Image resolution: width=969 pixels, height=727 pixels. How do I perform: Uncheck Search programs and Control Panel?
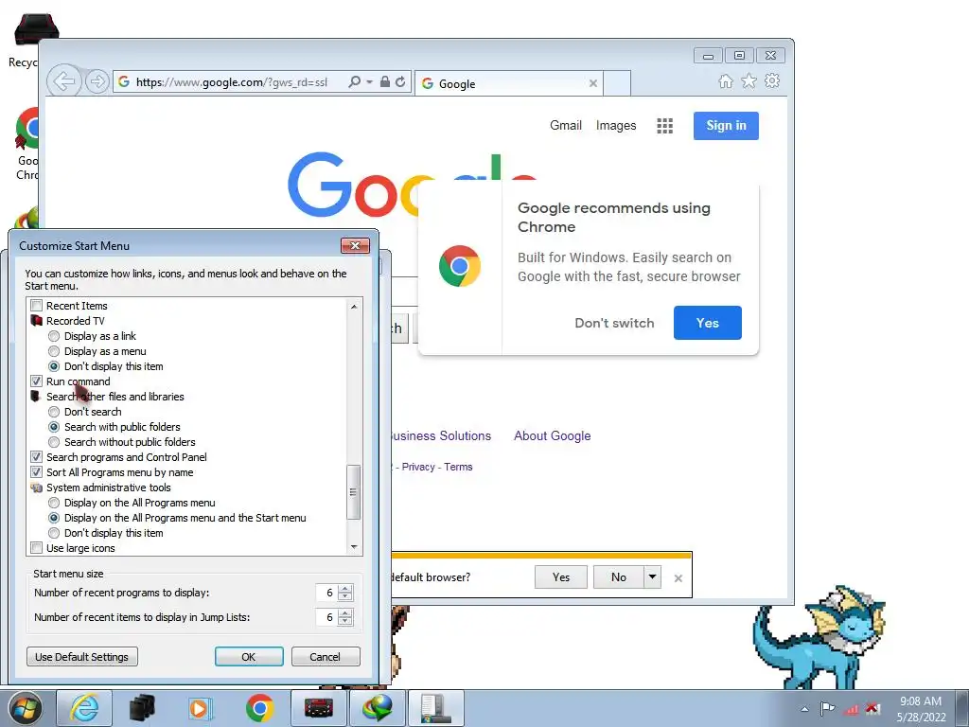coord(37,457)
